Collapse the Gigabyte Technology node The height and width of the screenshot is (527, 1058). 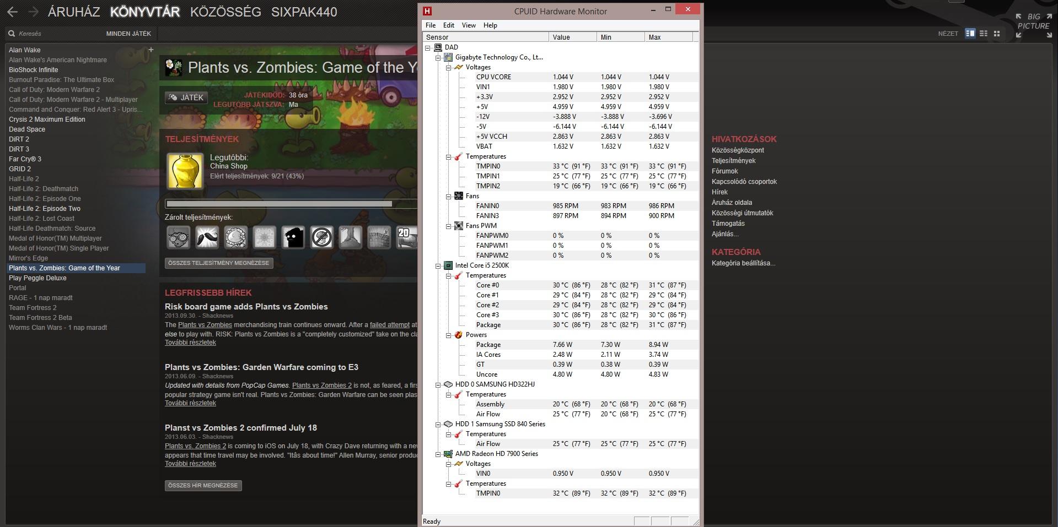click(438, 57)
